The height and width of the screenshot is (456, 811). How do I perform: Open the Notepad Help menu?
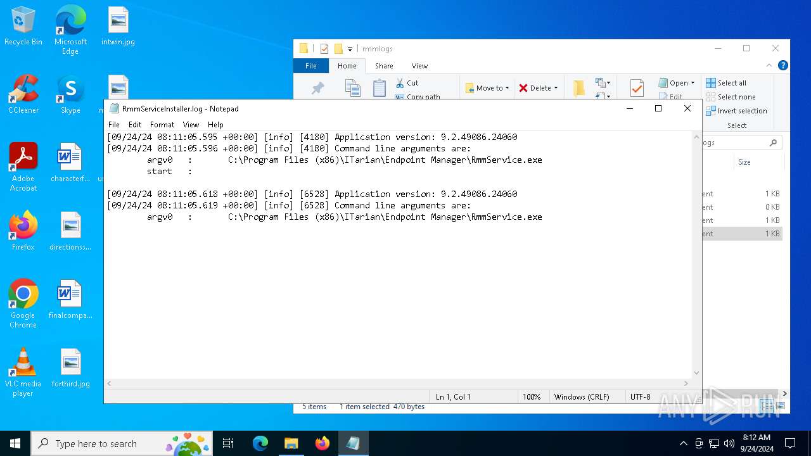(215, 125)
